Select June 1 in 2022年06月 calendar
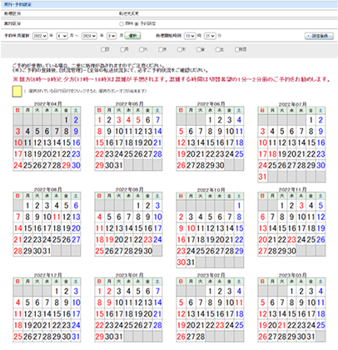The width and height of the screenshot is (338, 350). tap(210, 120)
